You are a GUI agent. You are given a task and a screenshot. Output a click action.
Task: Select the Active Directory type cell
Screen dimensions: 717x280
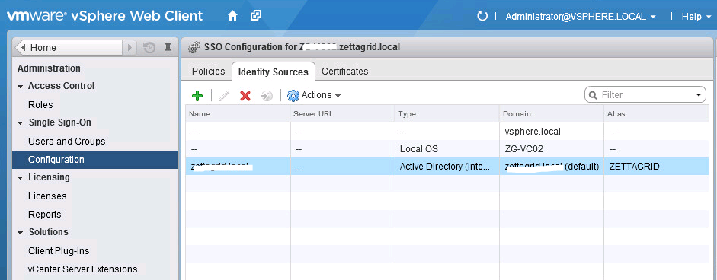pos(447,167)
